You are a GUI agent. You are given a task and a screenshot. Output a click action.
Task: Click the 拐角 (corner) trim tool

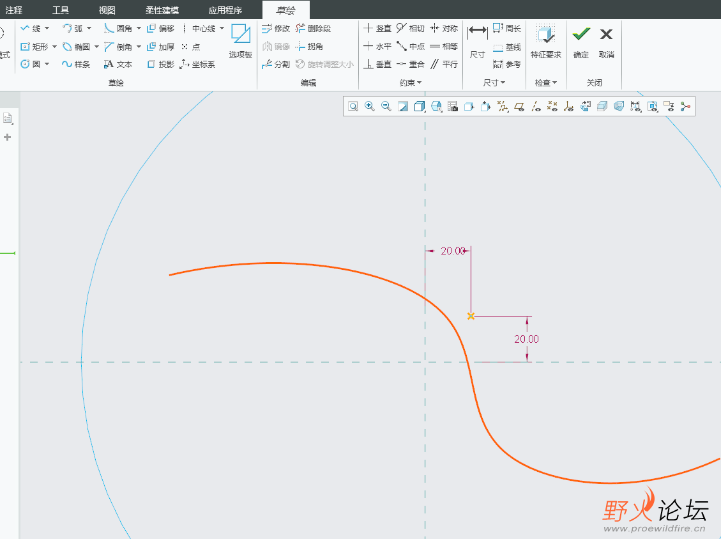coord(310,47)
